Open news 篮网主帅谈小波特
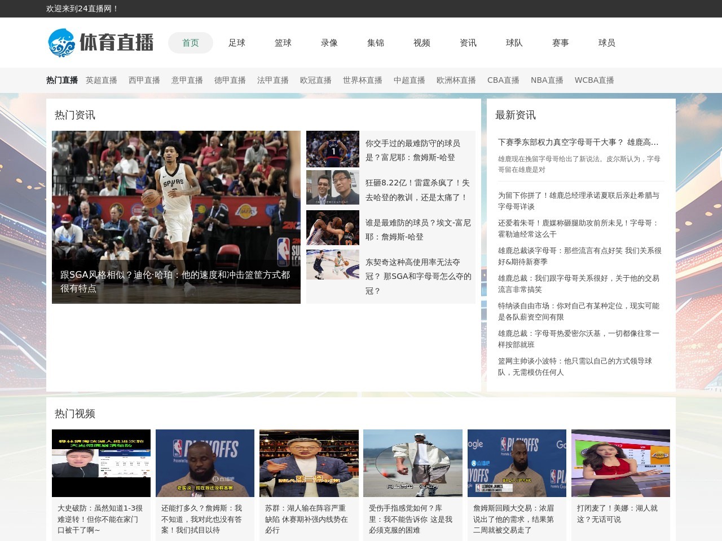Viewport: 722px width, 541px height. pyautogui.click(x=575, y=366)
